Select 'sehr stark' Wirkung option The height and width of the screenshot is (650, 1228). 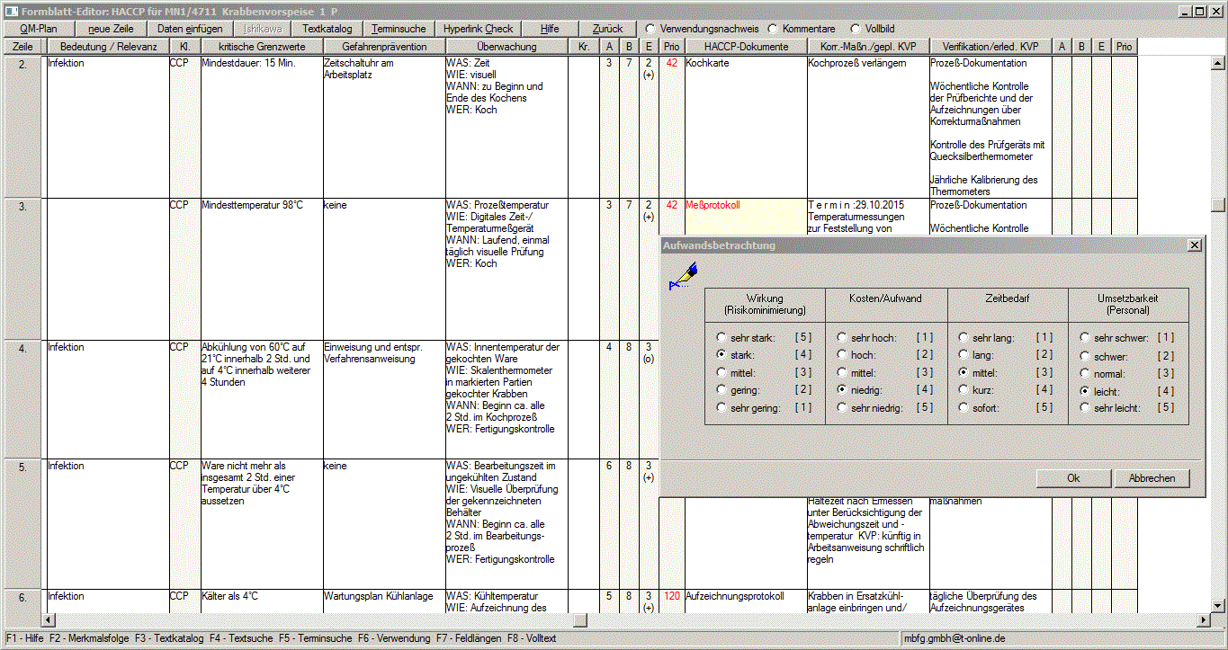(x=722, y=338)
